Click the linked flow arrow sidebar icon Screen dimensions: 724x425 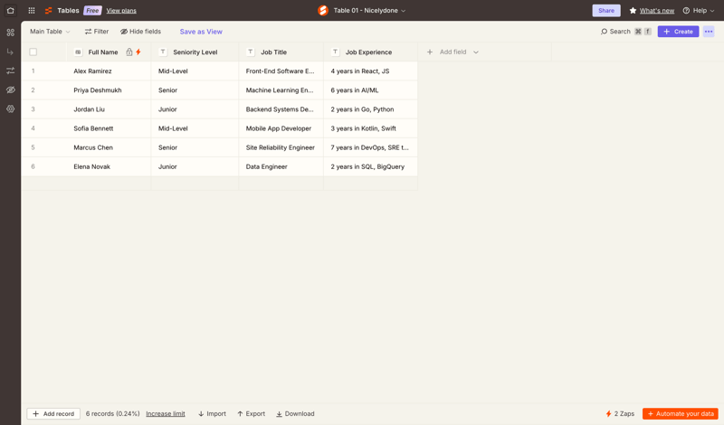[x=10, y=52]
